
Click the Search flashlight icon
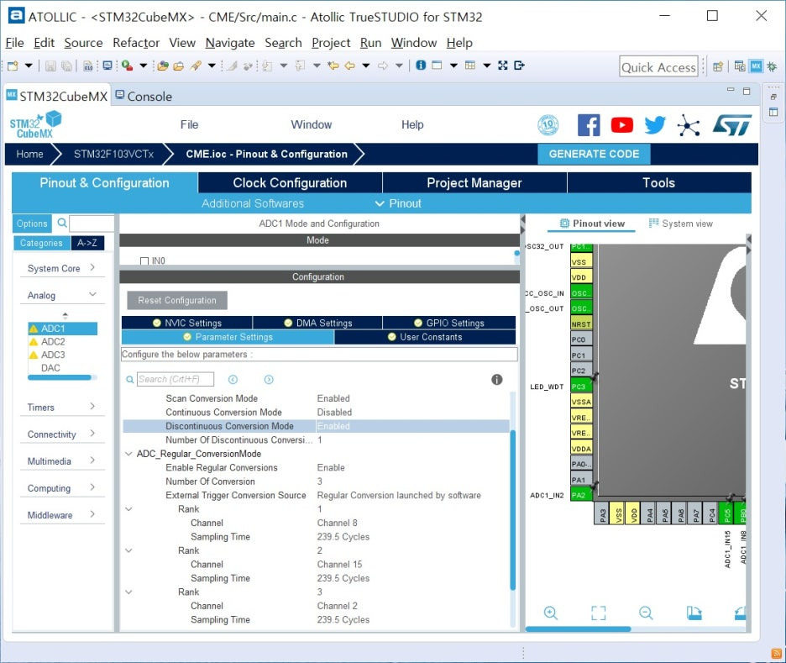[196, 66]
